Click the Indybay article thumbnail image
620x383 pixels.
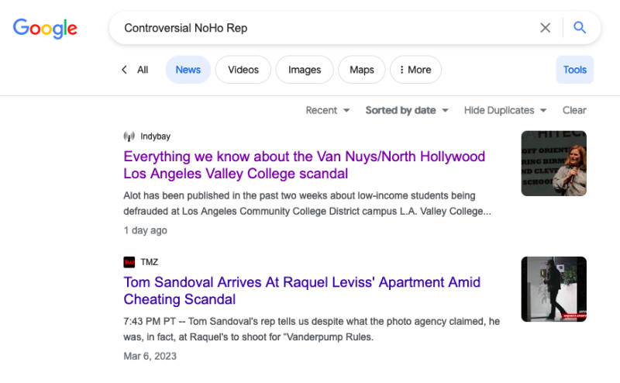pyautogui.click(x=553, y=164)
